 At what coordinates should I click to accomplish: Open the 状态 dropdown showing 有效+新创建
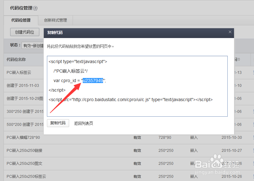click(x=33, y=46)
